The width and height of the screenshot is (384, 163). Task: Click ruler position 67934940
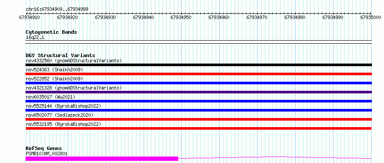point(143,17)
